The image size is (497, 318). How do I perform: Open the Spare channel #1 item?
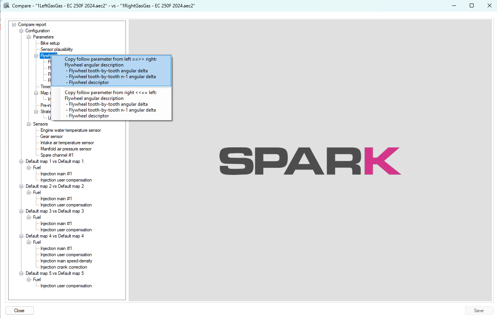coord(57,155)
